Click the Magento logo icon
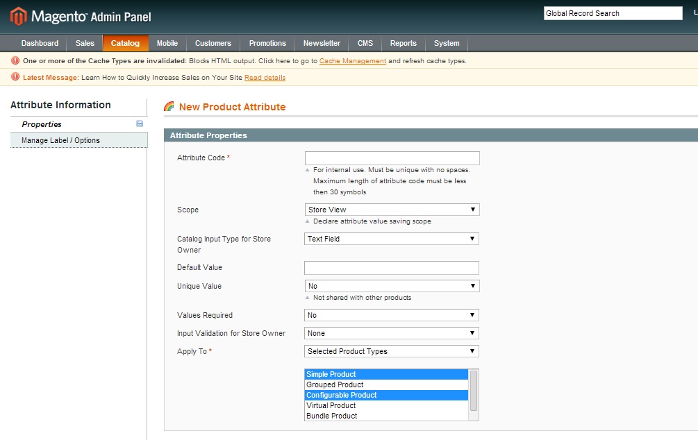This screenshot has height=440, width=698. [18, 16]
